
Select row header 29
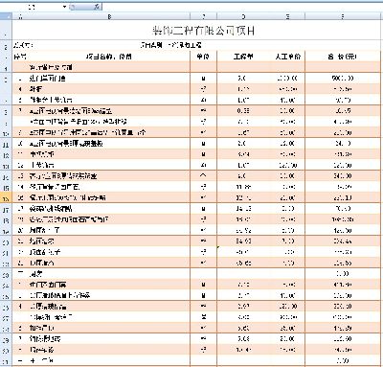tap(6, 340)
